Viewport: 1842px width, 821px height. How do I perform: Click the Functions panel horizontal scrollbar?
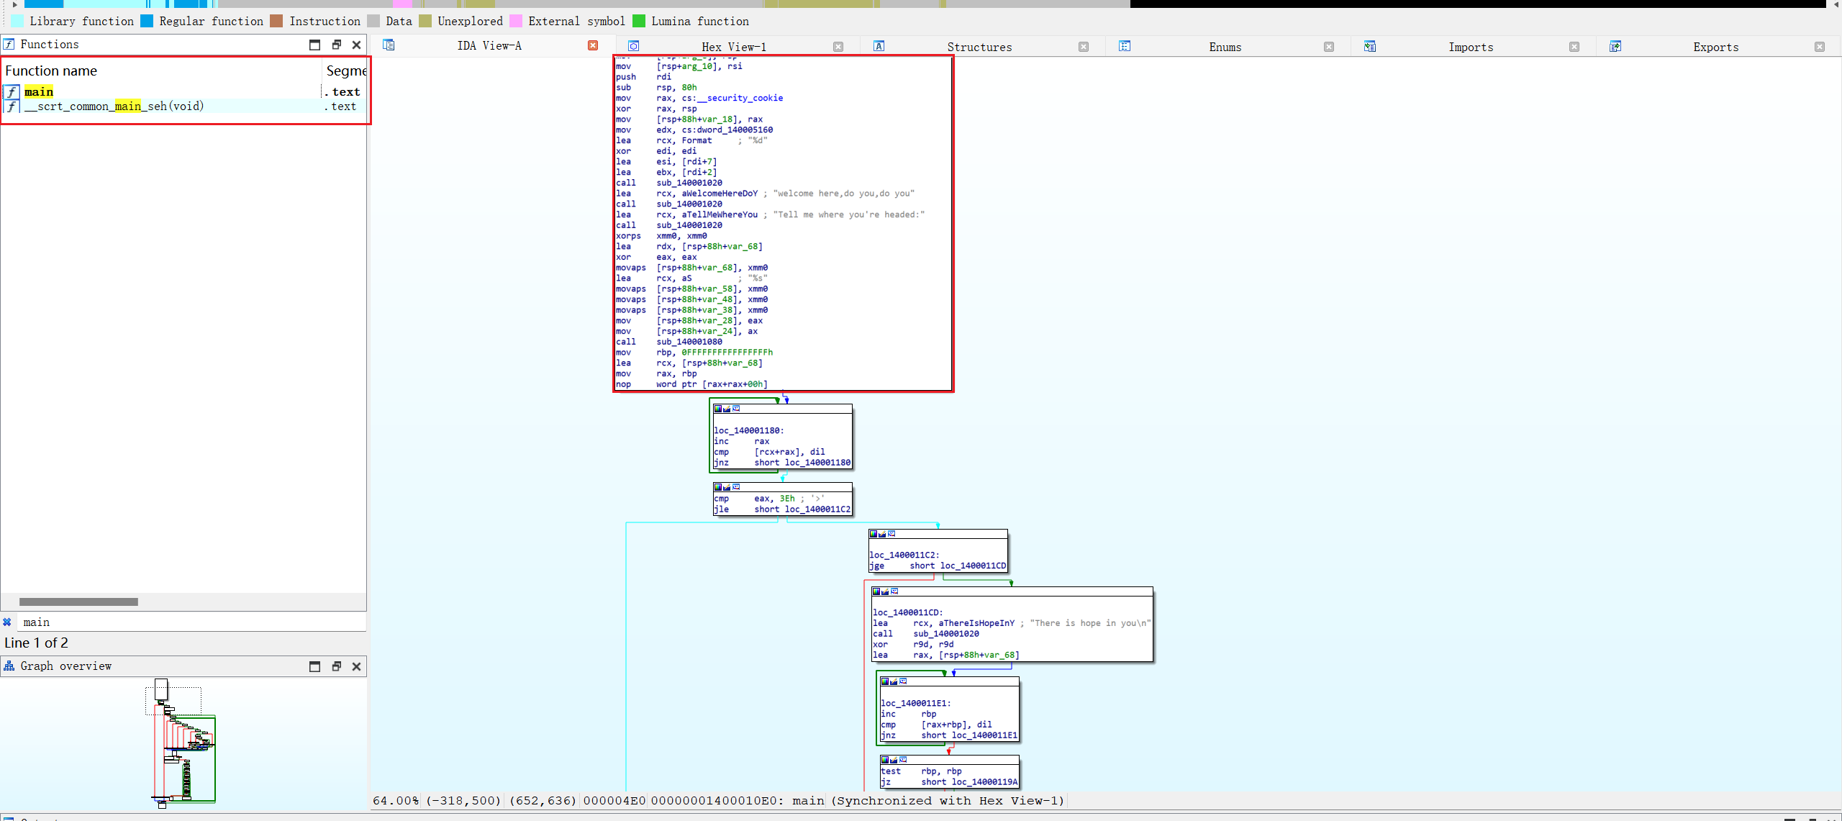point(78,602)
